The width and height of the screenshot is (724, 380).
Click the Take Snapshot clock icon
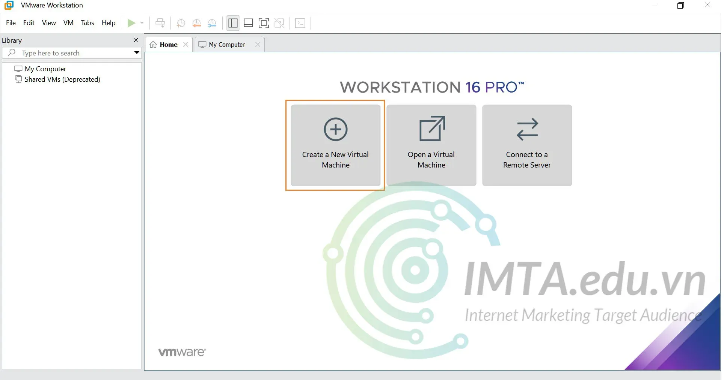point(181,23)
